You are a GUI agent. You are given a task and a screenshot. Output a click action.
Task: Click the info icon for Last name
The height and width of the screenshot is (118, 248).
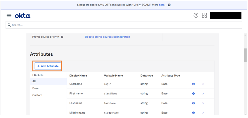[193, 103]
